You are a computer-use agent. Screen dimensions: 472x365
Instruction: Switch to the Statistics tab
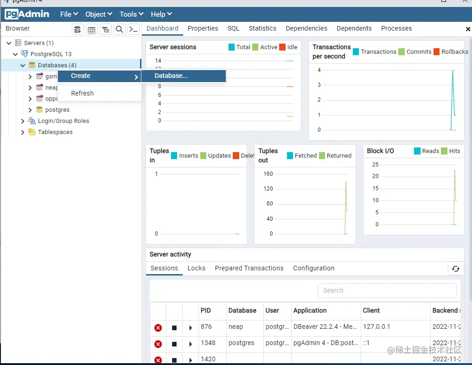click(262, 28)
